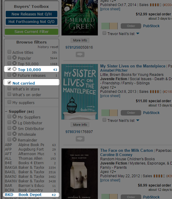Open list dropdown arrow for My Sister Lives
The height and width of the screenshot is (199, 172).
(x=138, y=120)
